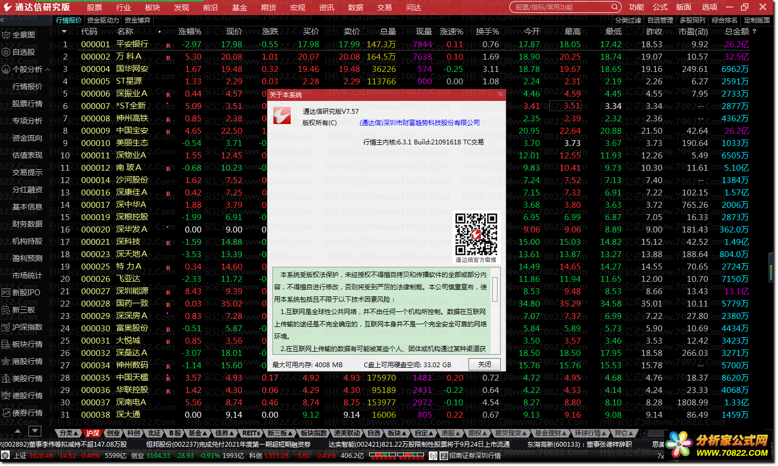Image resolution: width=778 pixels, height=466 pixels.
Task: Open 新三板 sidebar entry
Action: [18, 310]
